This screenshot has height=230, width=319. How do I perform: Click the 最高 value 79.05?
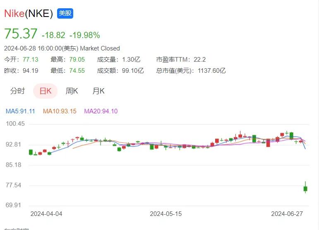click(x=77, y=60)
